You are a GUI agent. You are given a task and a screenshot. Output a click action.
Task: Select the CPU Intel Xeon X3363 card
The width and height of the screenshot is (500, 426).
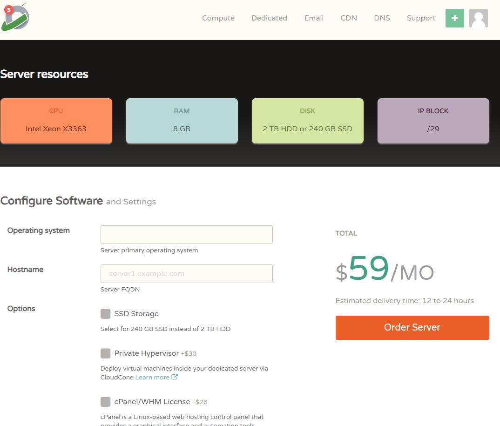tap(56, 121)
